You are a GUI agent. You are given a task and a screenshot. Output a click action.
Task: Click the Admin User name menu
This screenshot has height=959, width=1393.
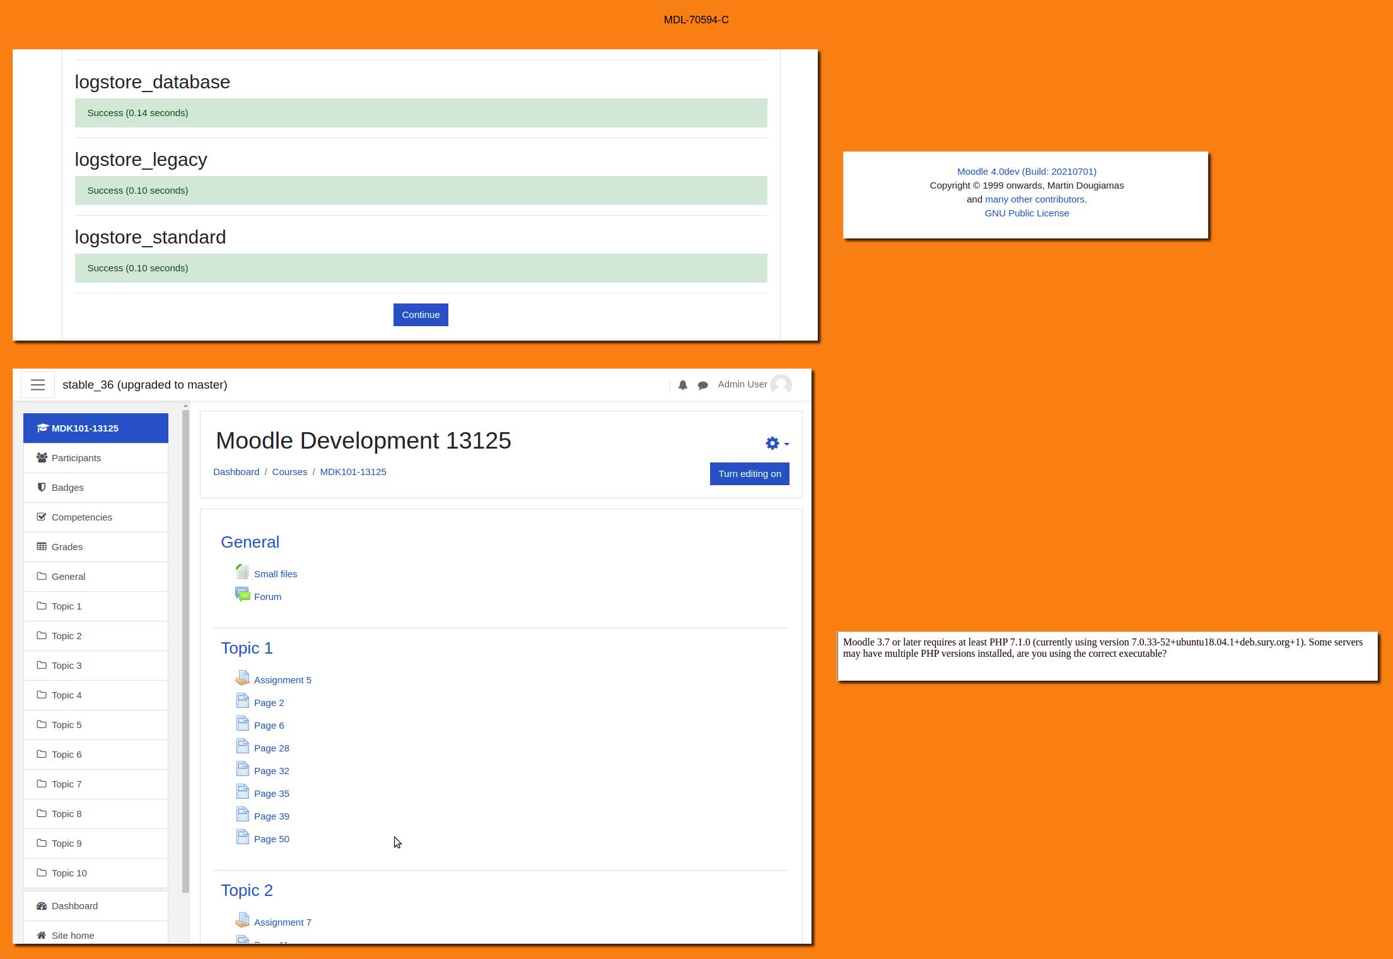742,384
